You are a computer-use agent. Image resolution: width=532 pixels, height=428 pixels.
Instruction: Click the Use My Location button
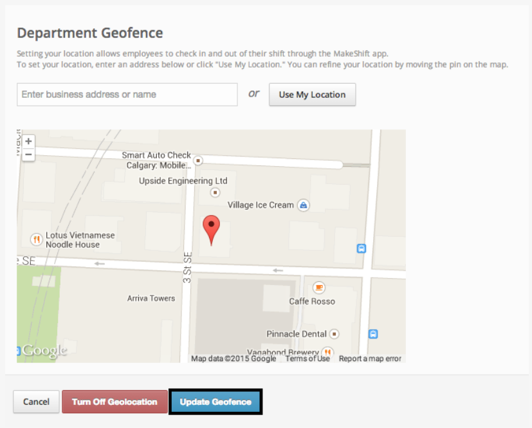pyautogui.click(x=312, y=95)
